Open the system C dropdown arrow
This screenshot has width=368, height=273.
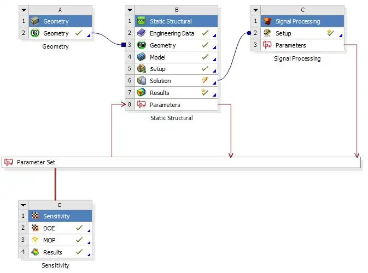(x=255, y=10)
